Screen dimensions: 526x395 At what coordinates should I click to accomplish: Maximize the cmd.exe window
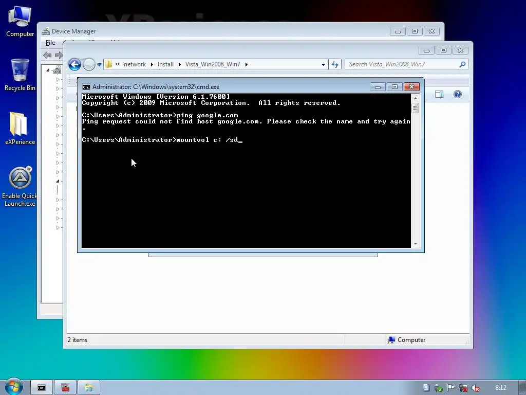point(394,87)
